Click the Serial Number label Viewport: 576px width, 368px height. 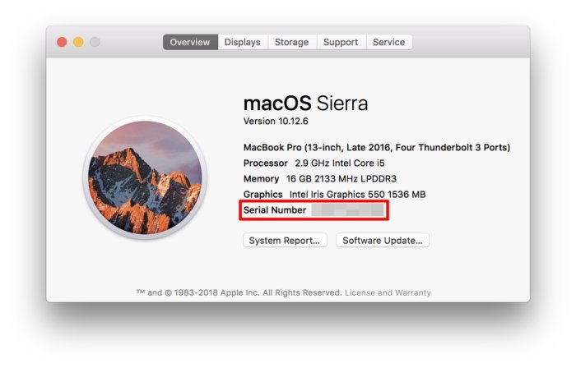tap(275, 210)
